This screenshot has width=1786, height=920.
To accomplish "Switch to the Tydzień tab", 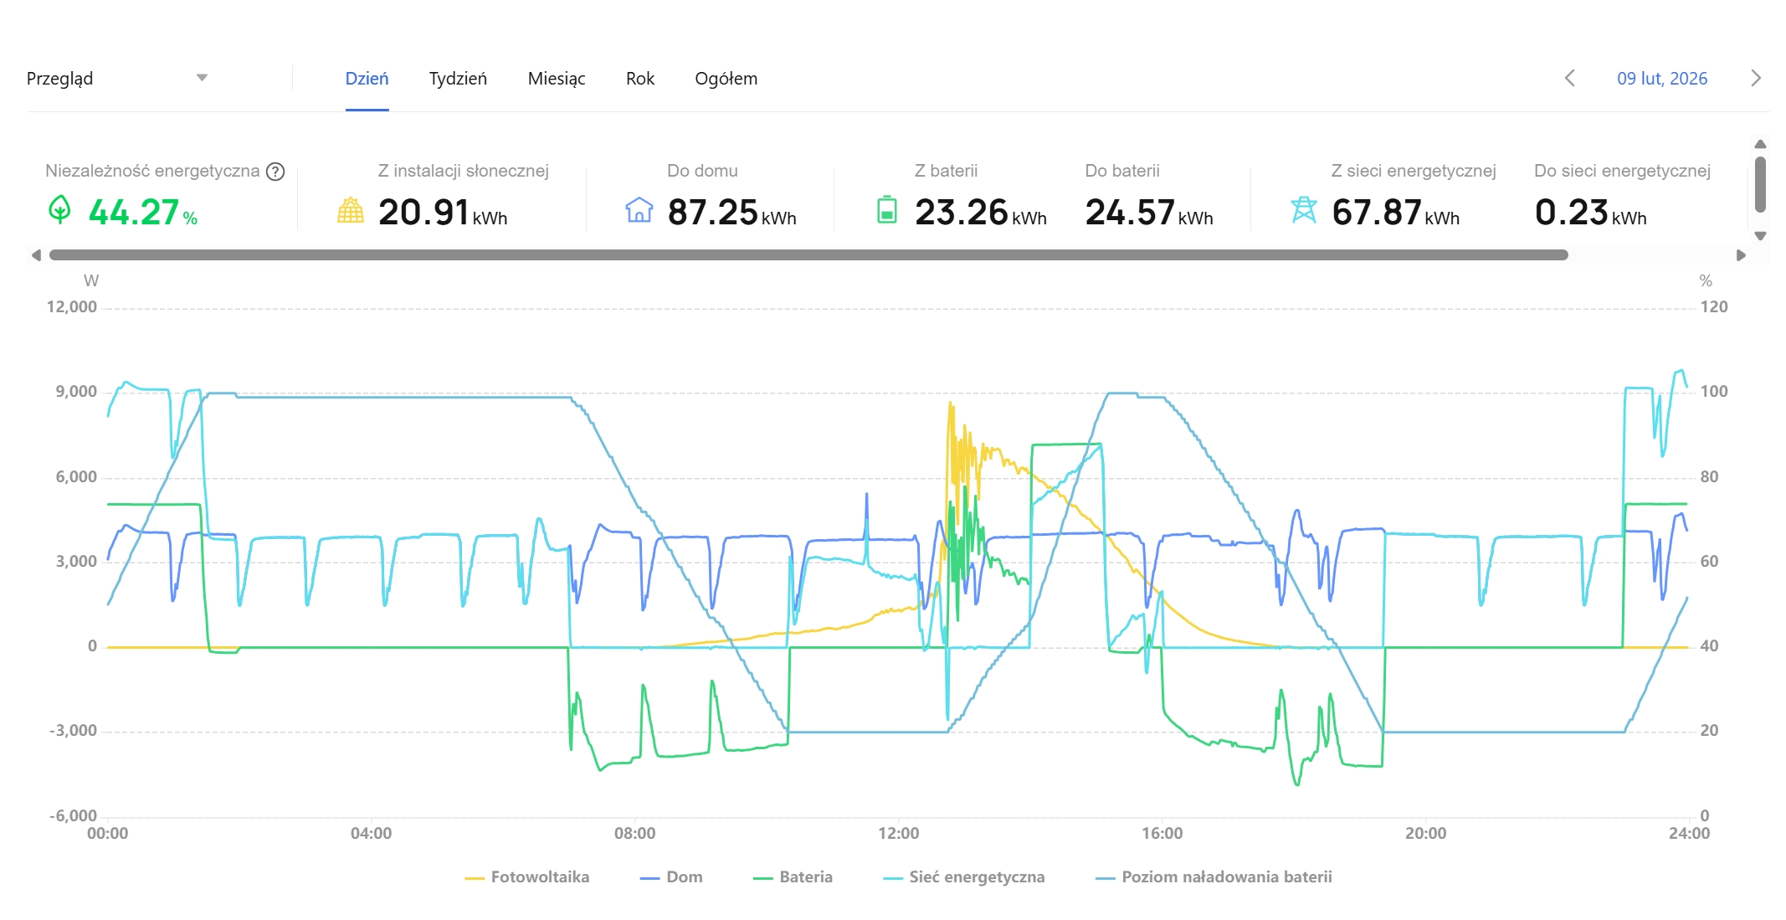I will 458,79.
